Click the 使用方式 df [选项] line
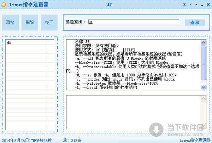Viewport: 212px width, 143px height. (x=107, y=50)
